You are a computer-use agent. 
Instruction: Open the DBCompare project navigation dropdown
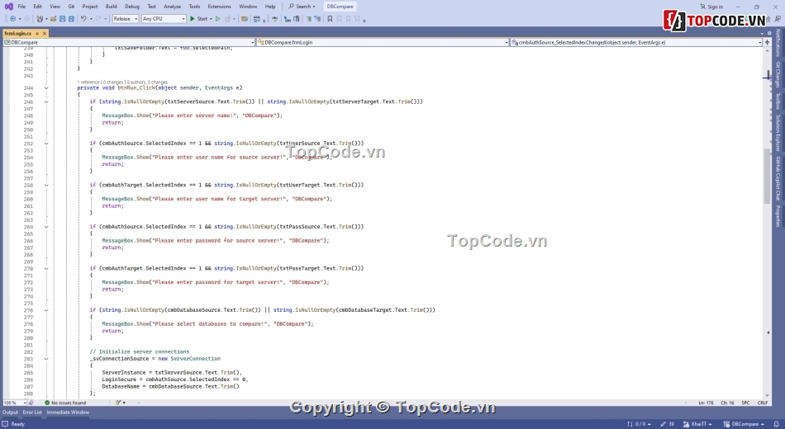point(129,43)
